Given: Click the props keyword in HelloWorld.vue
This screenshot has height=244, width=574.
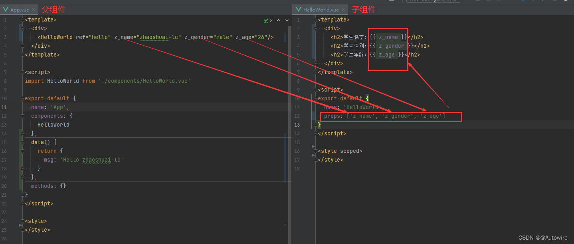Looking at the screenshot, I should (332, 116).
